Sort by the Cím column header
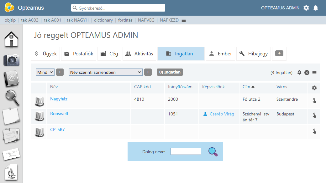326x183 pixels. pyautogui.click(x=246, y=87)
